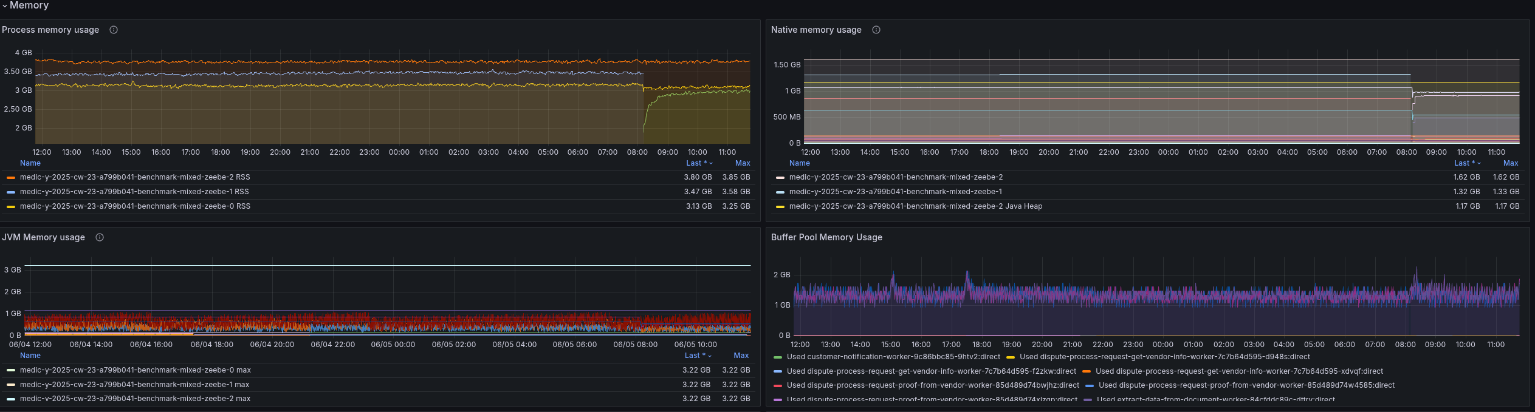
Task: Click the 1.32 GB Last value
Action: 1467,192
